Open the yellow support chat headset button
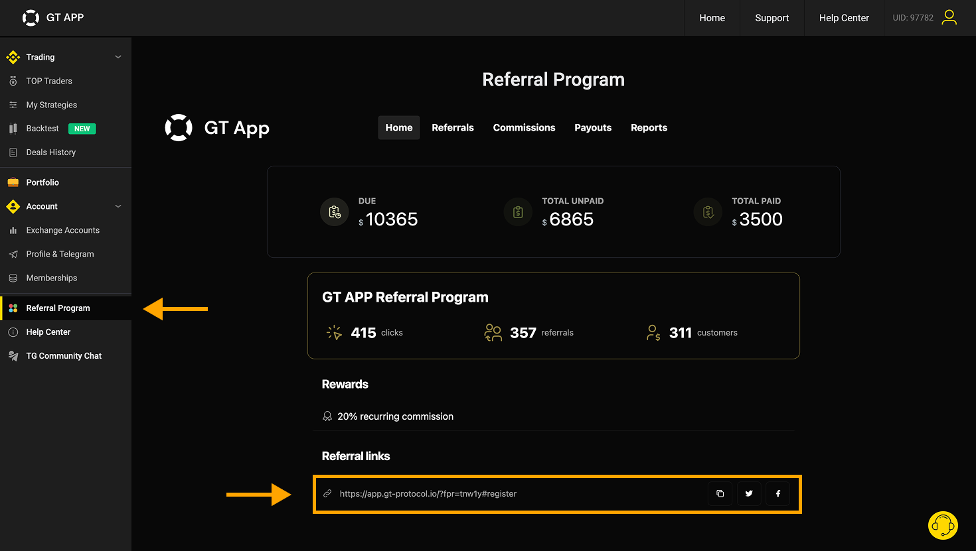 pos(943,526)
